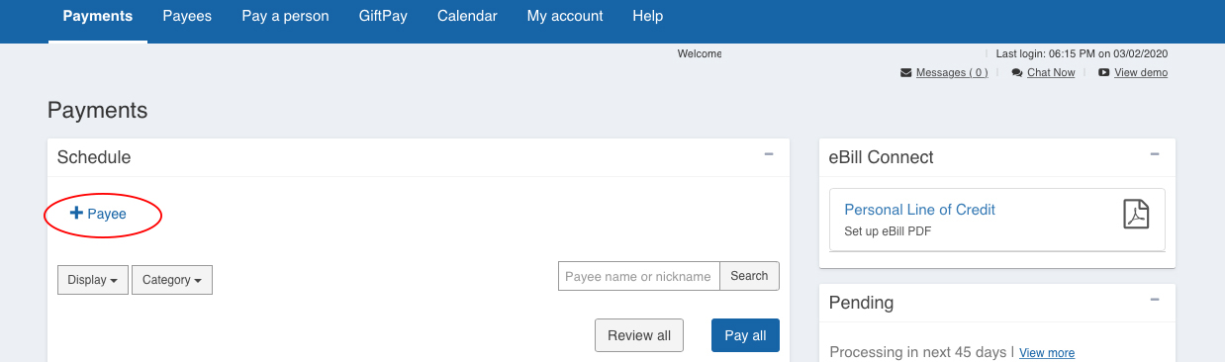Open the Pay a person tab
Image resolution: width=1225 pixels, height=362 pixels.
(285, 17)
